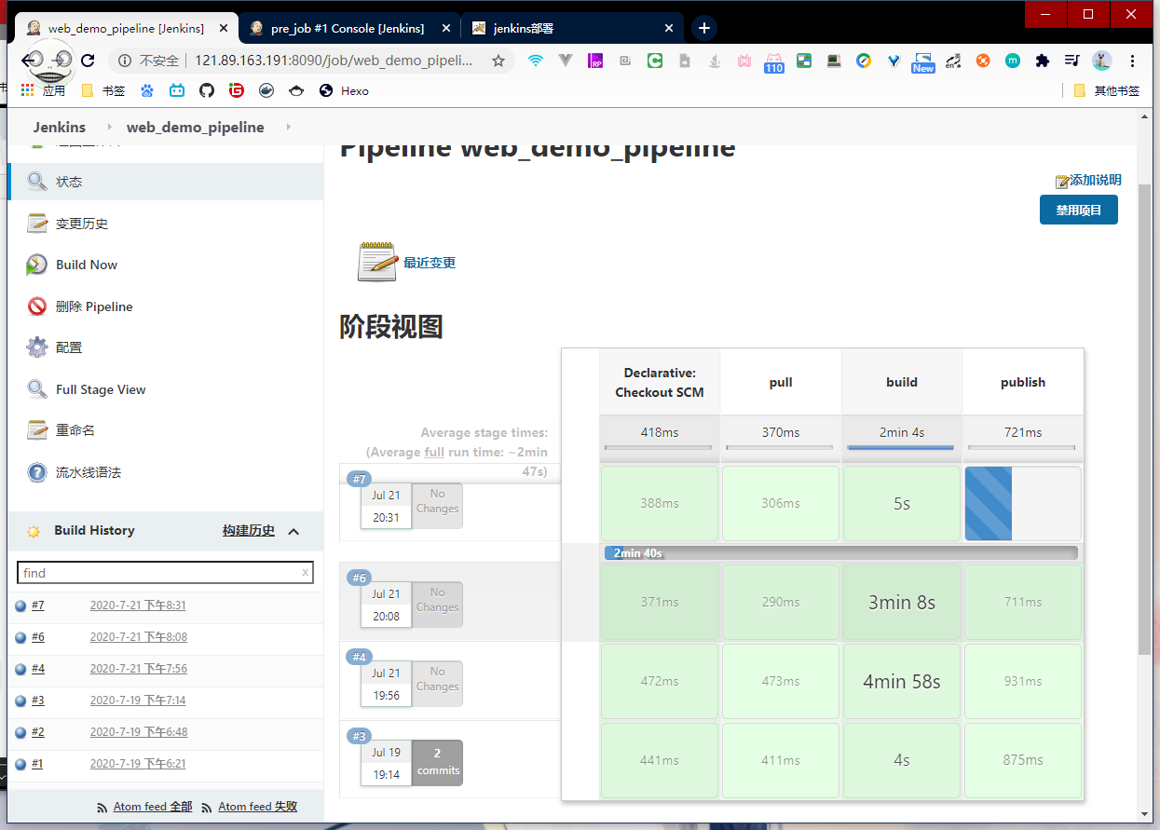Open build #6 link in Build History
This screenshot has height=830, width=1160.
click(37, 637)
